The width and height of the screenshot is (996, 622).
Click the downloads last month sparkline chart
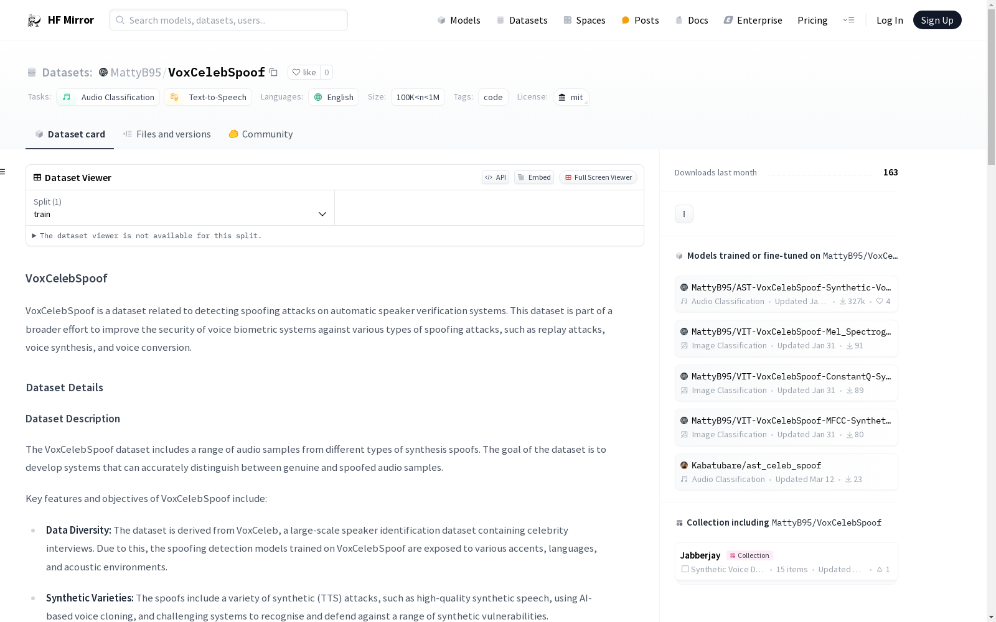click(820, 173)
